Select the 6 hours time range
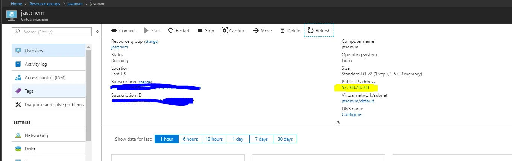Image resolution: width=512 pixels, height=161 pixels. pyautogui.click(x=190, y=139)
